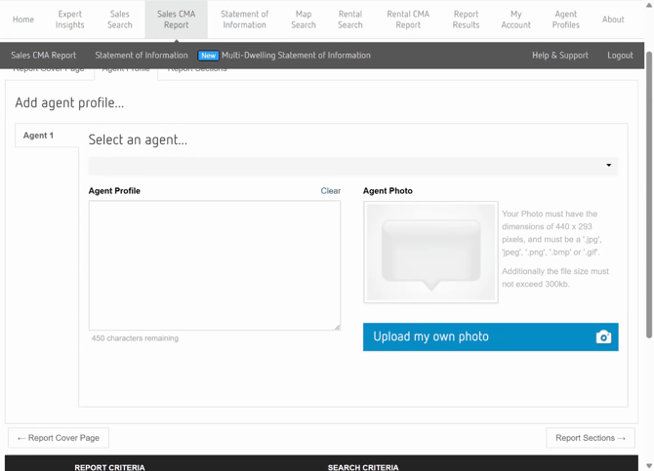Open Rental CMA Report

[x=408, y=20]
